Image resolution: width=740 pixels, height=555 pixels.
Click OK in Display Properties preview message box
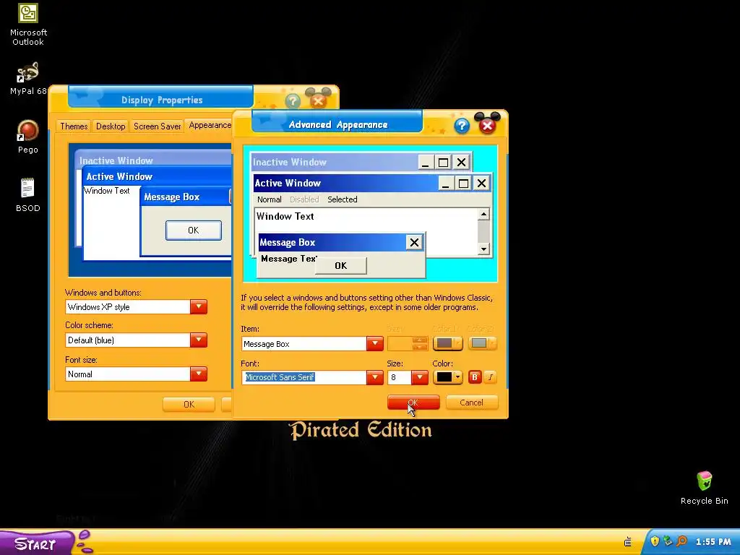point(194,231)
